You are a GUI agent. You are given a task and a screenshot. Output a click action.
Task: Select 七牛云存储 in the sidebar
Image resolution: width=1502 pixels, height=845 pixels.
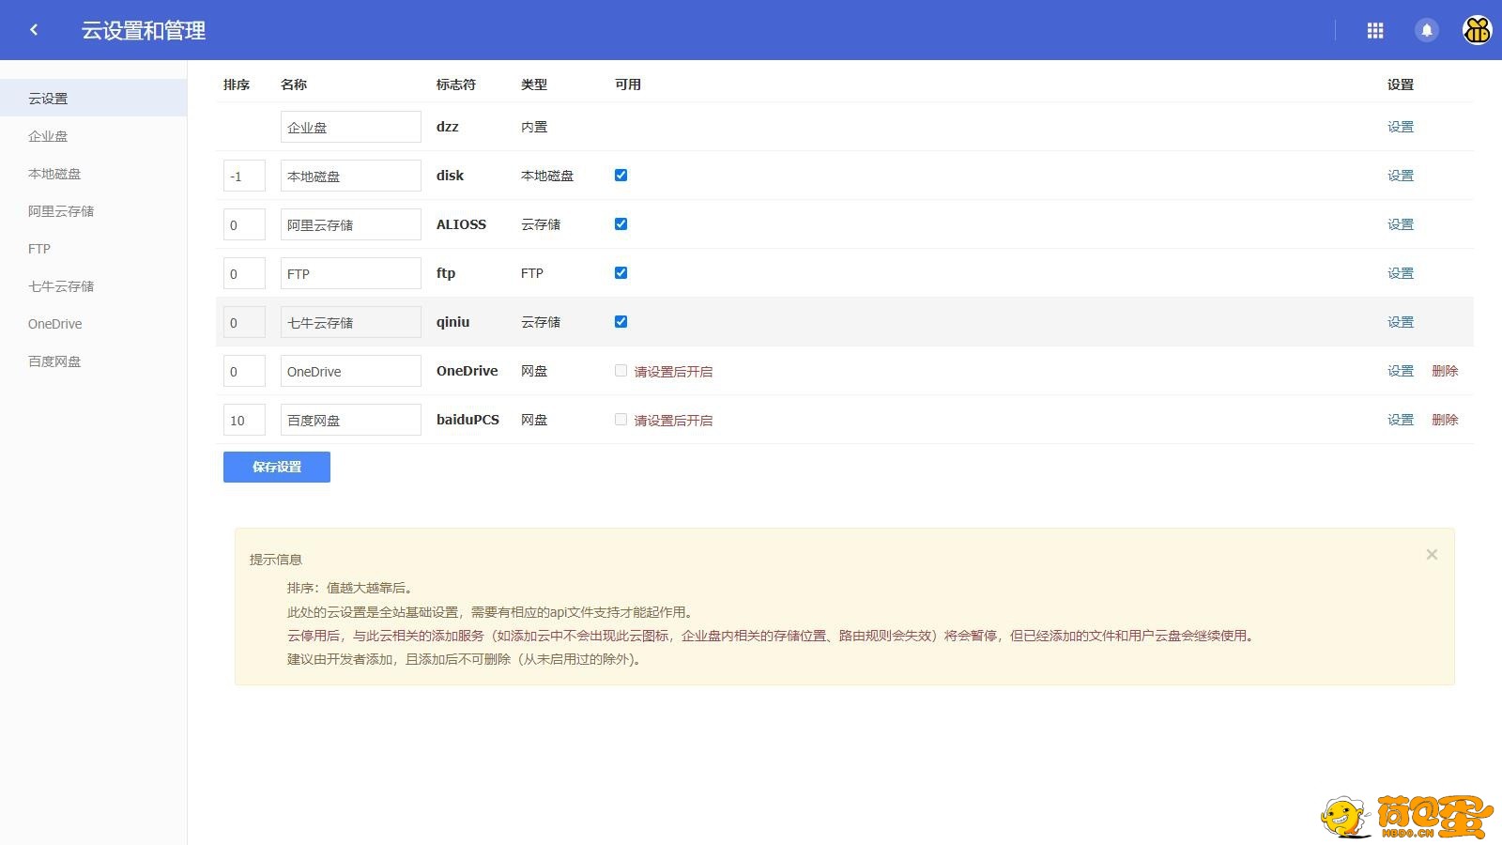[x=94, y=286]
